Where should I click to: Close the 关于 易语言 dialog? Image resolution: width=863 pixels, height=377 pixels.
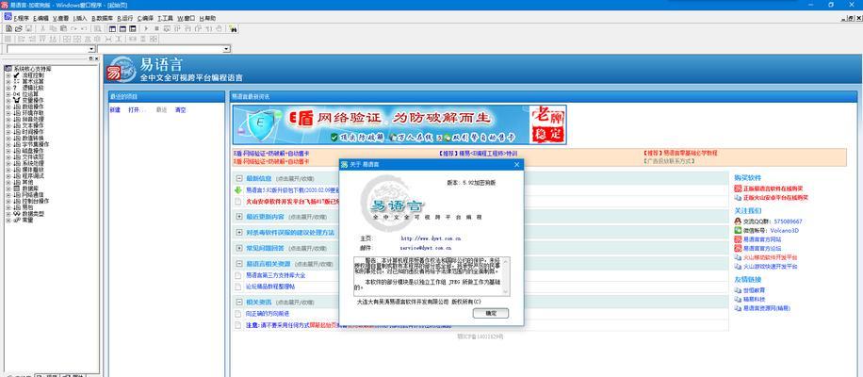(x=516, y=165)
